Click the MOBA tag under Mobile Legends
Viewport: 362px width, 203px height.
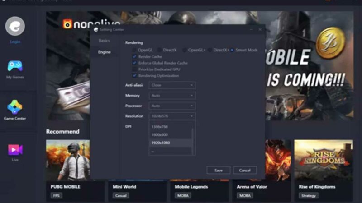pos(183,196)
